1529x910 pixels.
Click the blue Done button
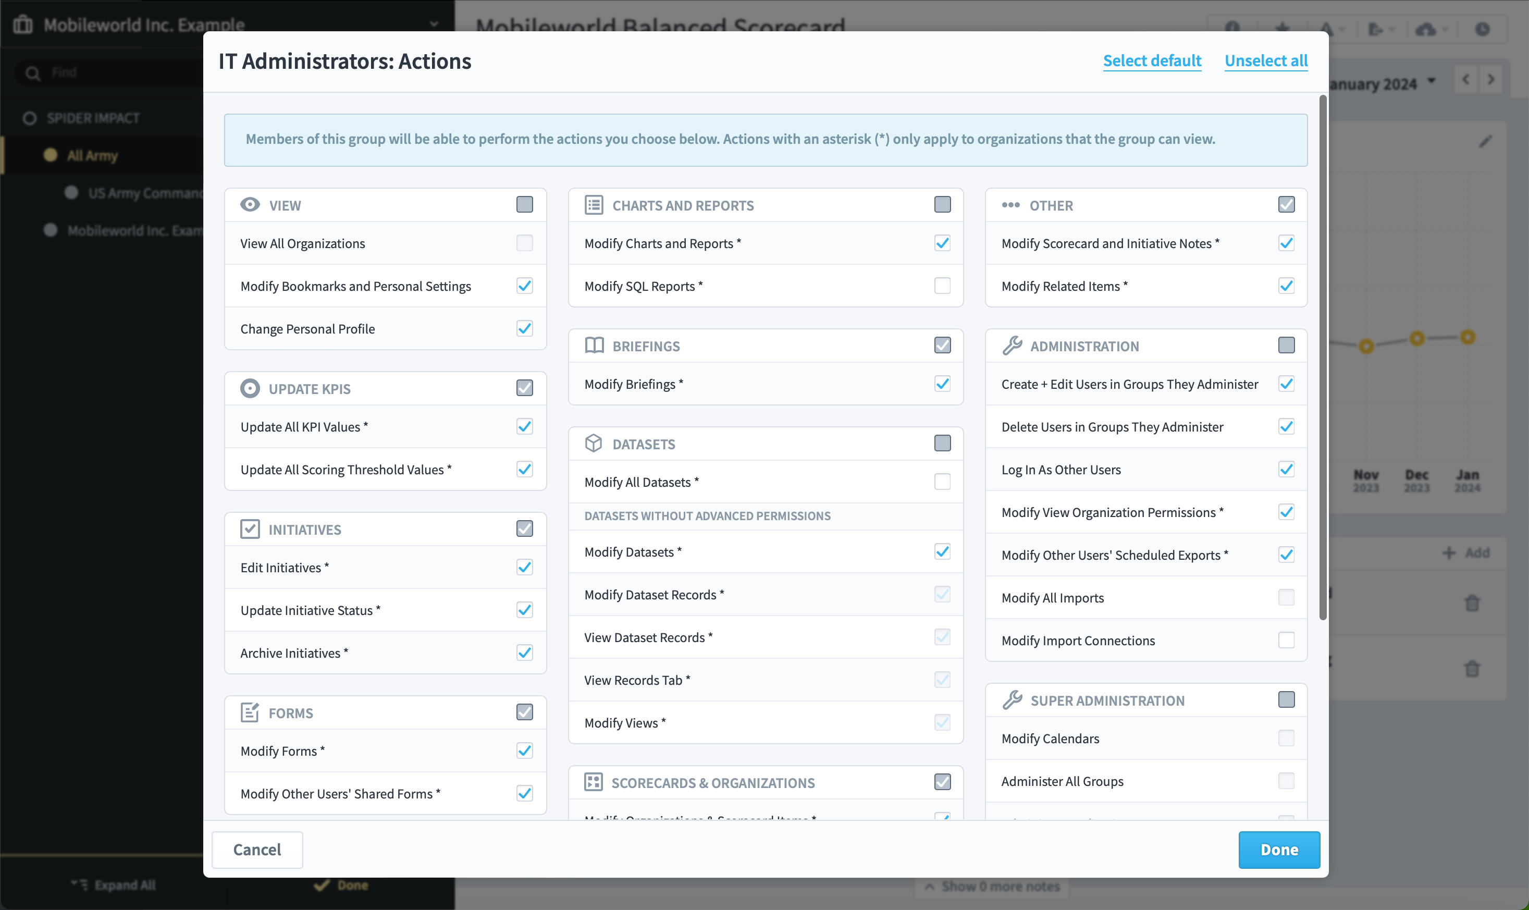click(x=1279, y=850)
